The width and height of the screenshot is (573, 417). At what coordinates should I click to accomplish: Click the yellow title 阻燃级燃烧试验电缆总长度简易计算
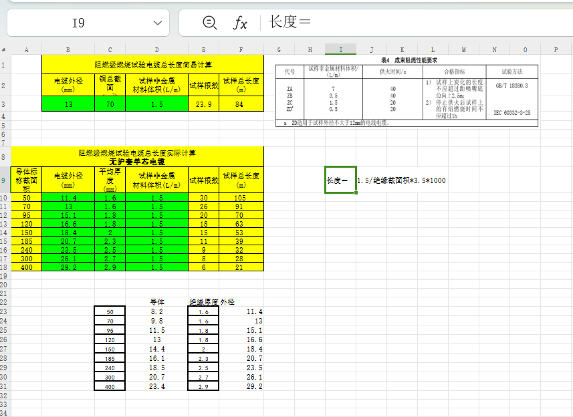[x=153, y=64]
